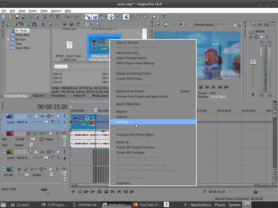Click track 1 compositing mode icon
The image size is (278, 208).
pos(53,122)
